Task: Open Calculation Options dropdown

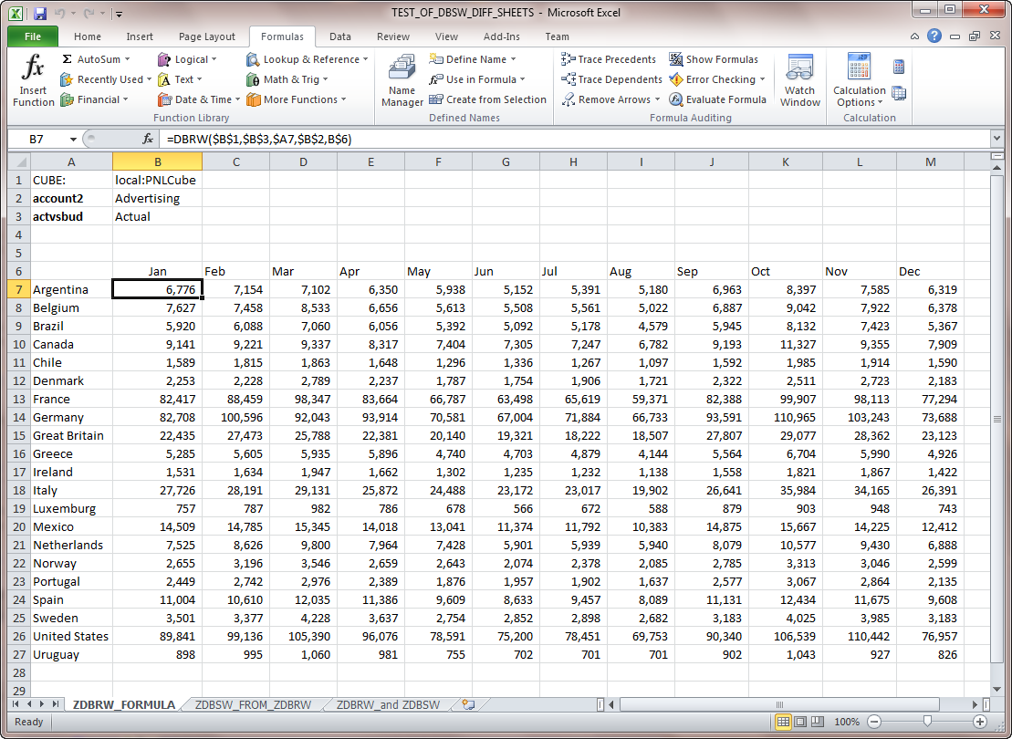Action: tap(859, 96)
